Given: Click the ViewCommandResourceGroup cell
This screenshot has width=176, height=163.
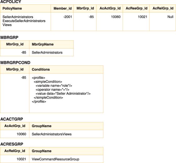Looking at the screenshot, I should 56,159.
